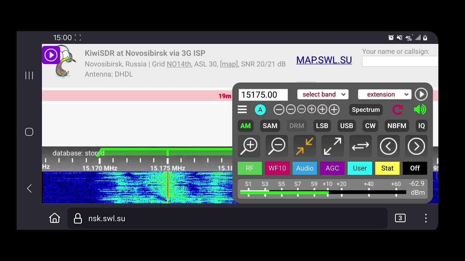This screenshot has height=261, width=465.
Task: Click the waterfall at the green carrier line
Action: tap(167, 187)
